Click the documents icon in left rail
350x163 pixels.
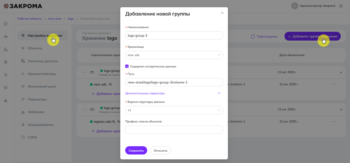tap(6, 24)
